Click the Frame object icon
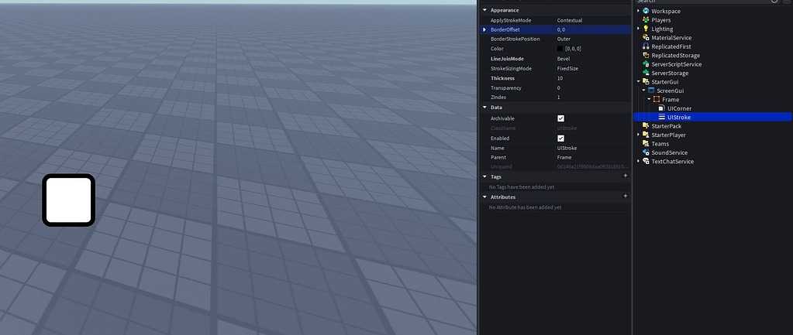793x335 pixels. pos(657,99)
